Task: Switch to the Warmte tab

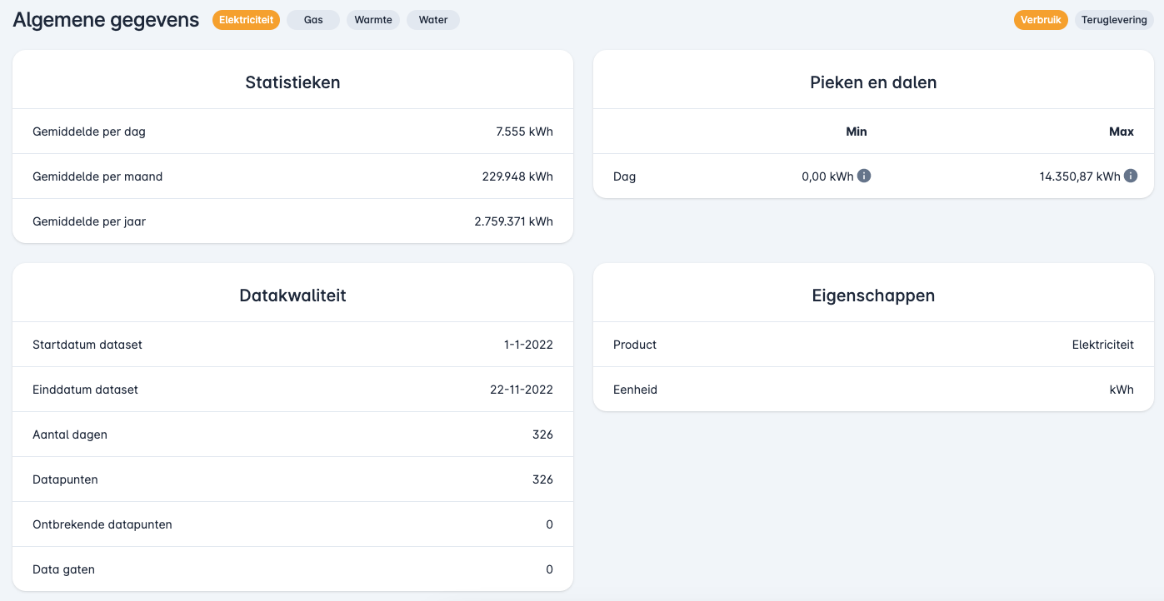Action: click(x=373, y=20)
